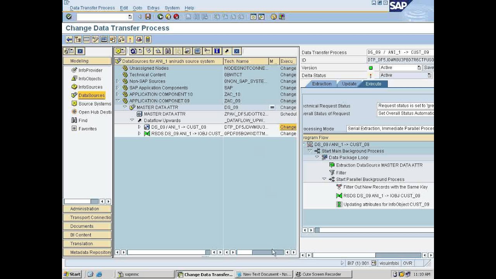The width and height of the screenshot is (496, 279).
Task: Click the yellow Help question mark icon
Action: 274,17
